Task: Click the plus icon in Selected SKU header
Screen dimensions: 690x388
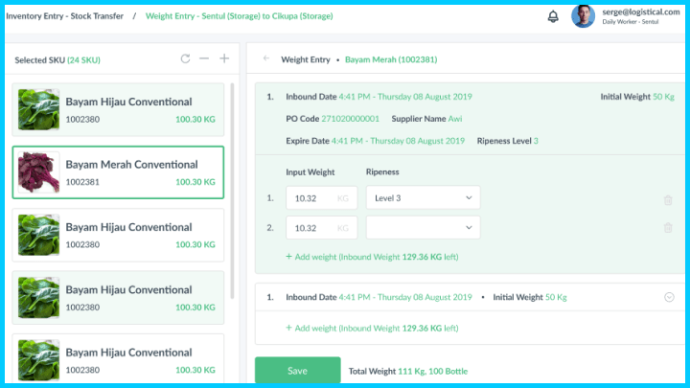Action: click(224, 58)
